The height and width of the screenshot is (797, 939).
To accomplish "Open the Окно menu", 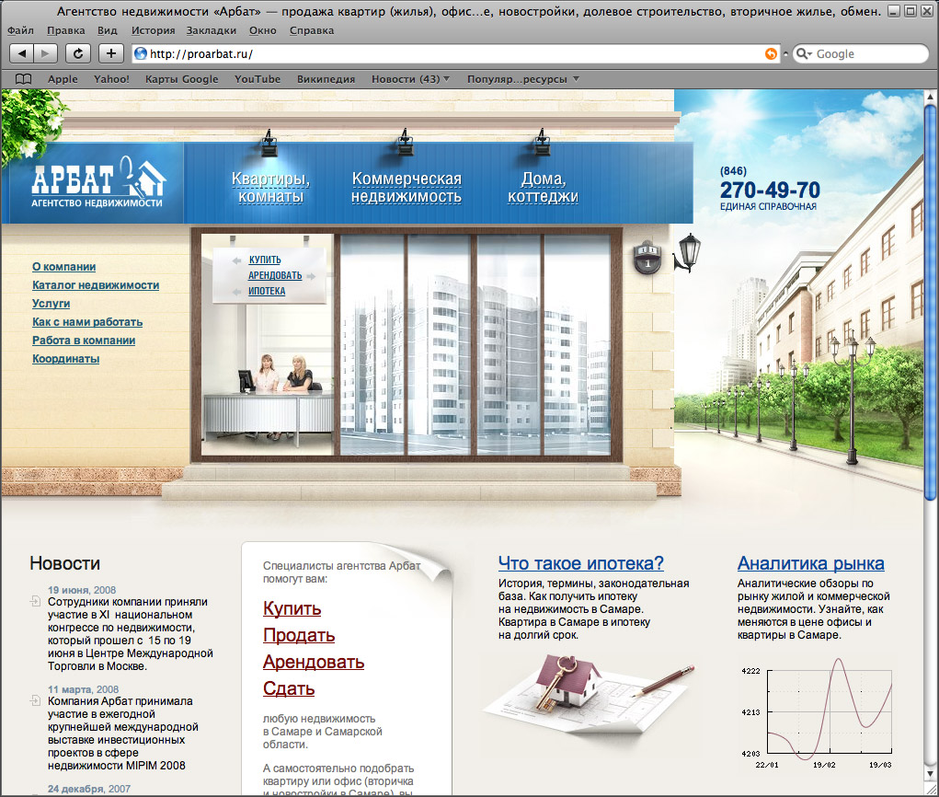I will point(263,30).
